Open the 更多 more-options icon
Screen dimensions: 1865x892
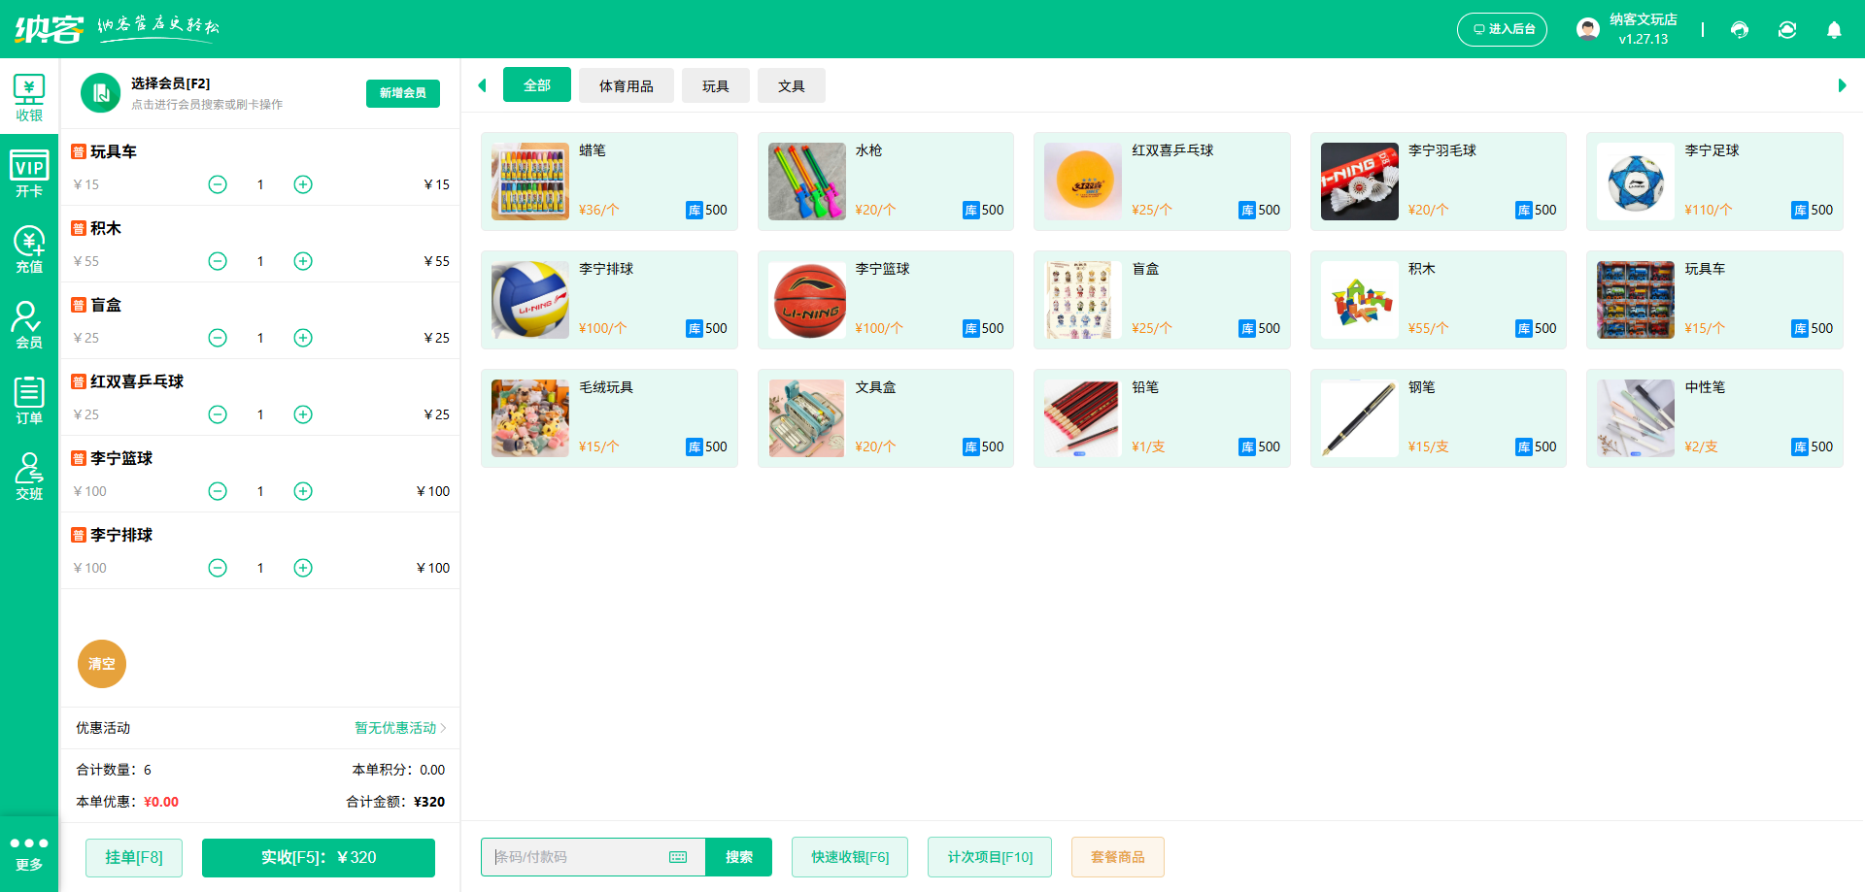[29, 849]
